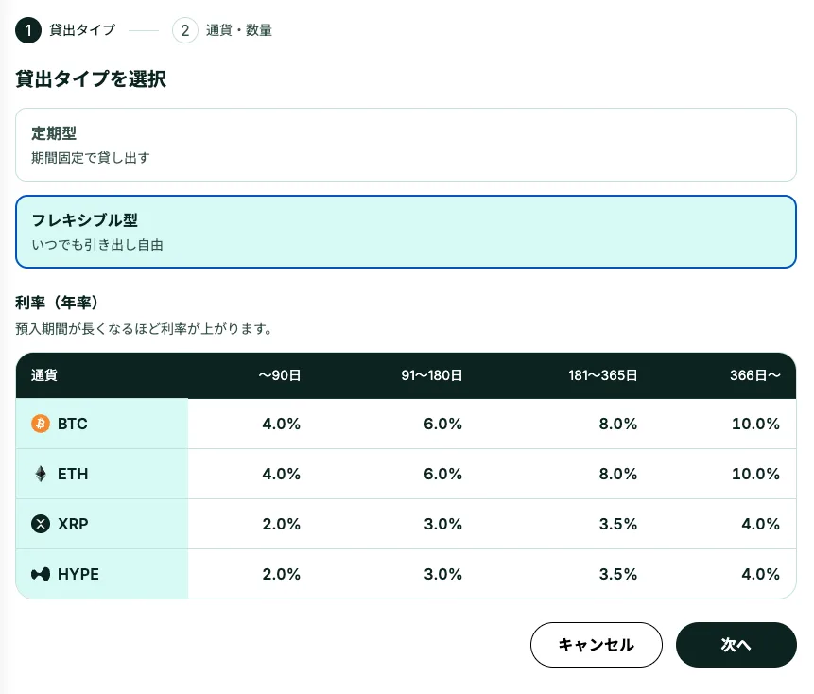Click ETH 181〜365日 rate 8.0%
The image size is (814, 694).
point(617,474)
